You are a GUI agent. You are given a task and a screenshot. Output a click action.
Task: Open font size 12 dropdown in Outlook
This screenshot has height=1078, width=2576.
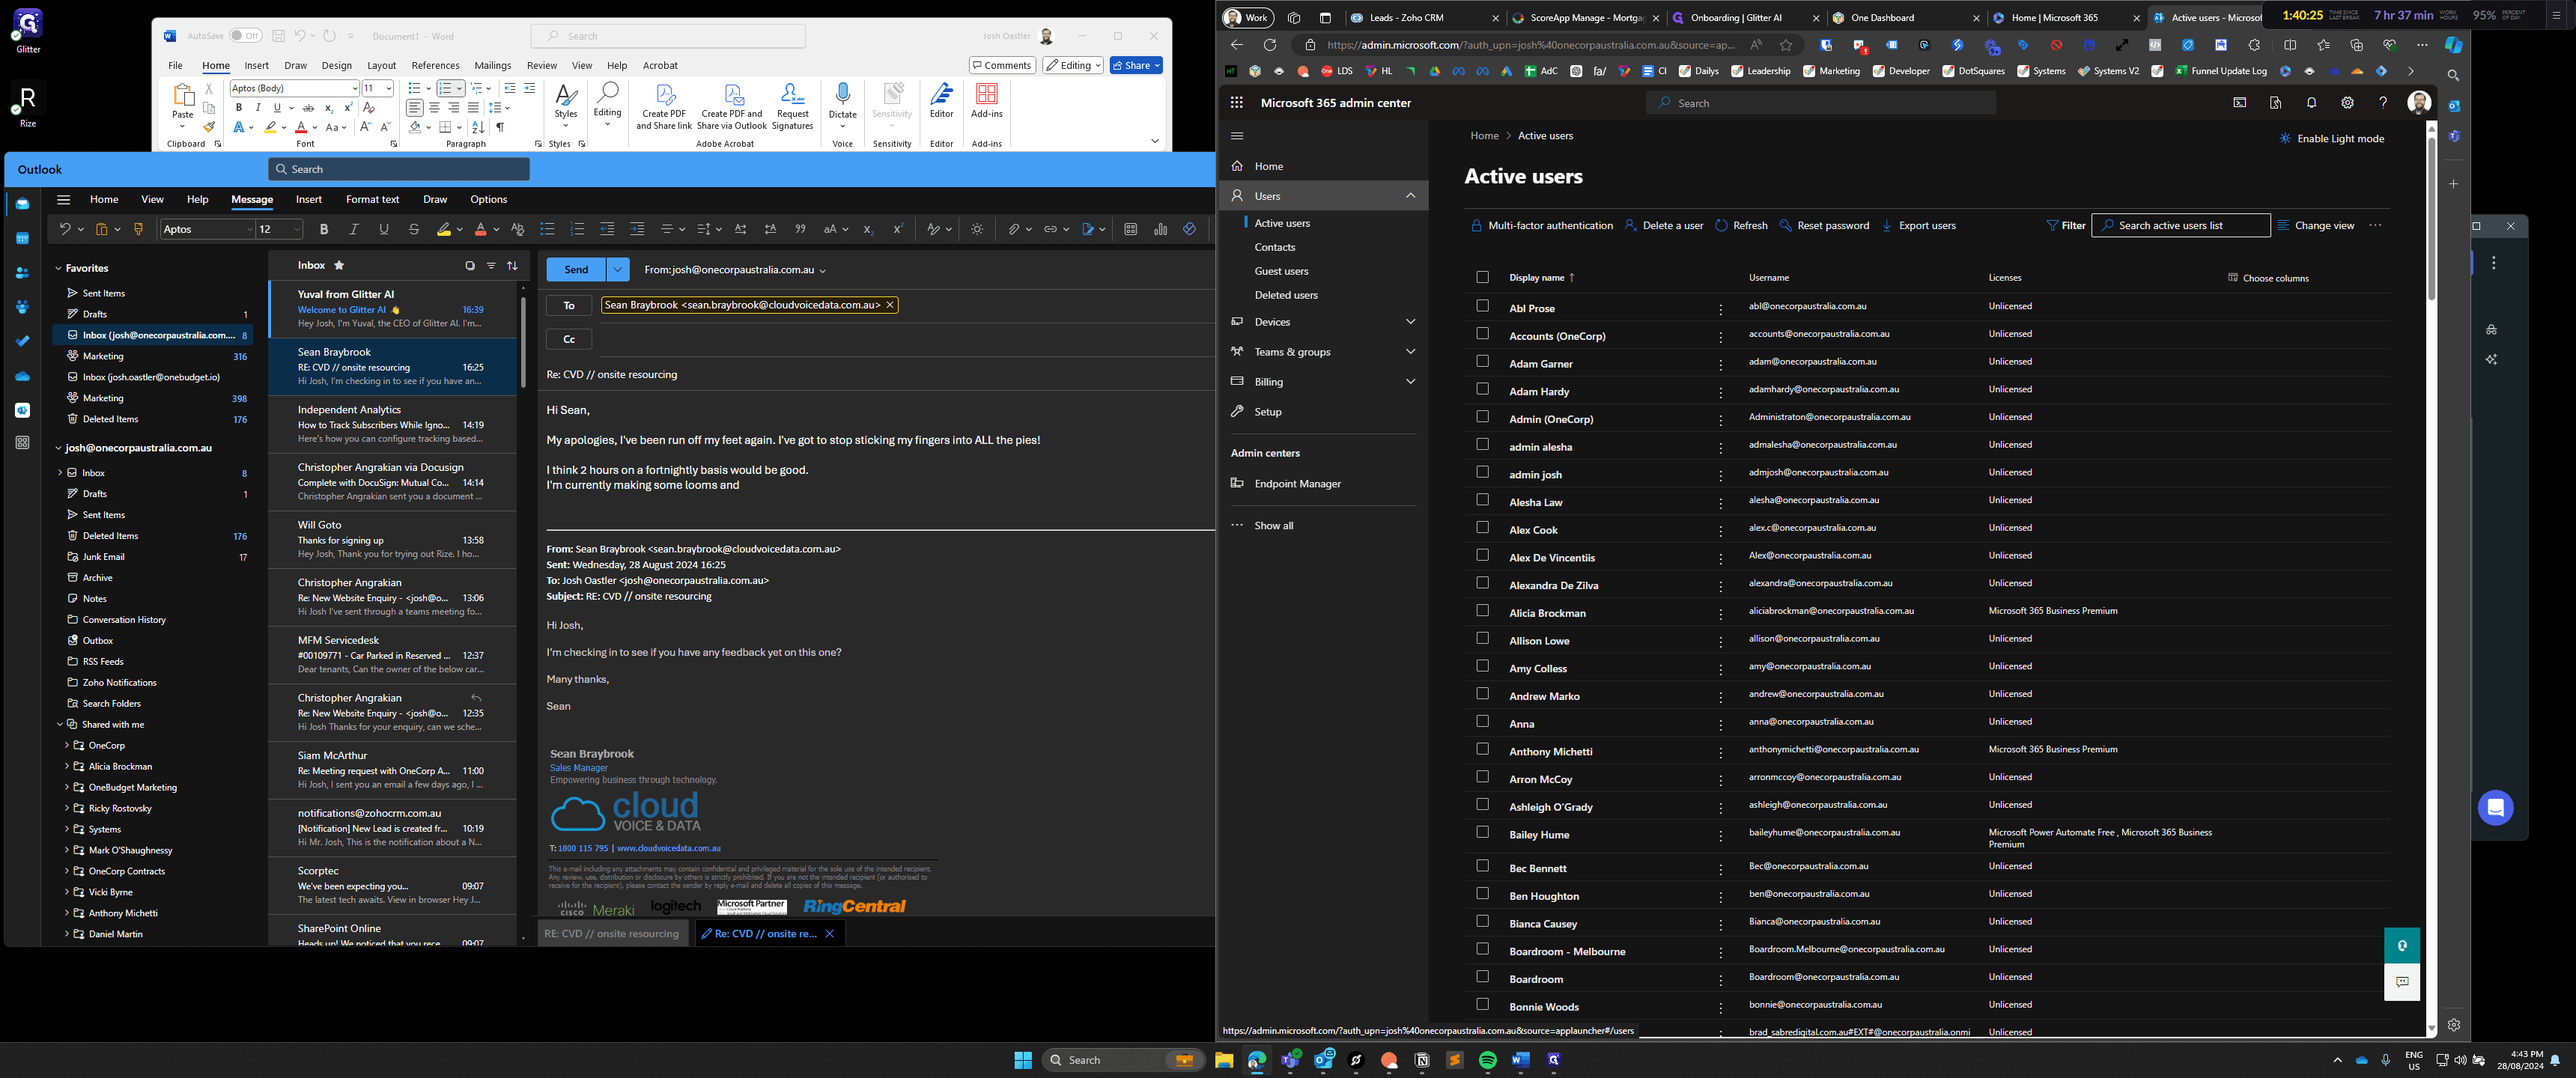297,230
